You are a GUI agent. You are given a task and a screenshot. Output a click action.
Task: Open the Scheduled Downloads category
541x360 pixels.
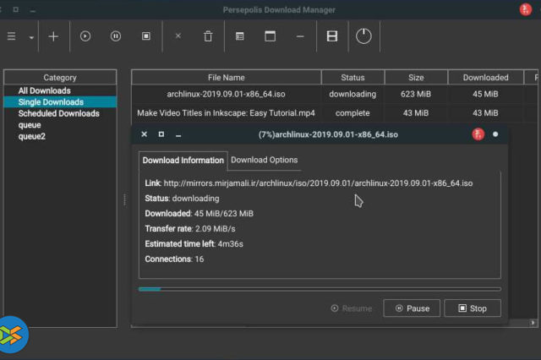pyautogui.click(x=58, y=113)
